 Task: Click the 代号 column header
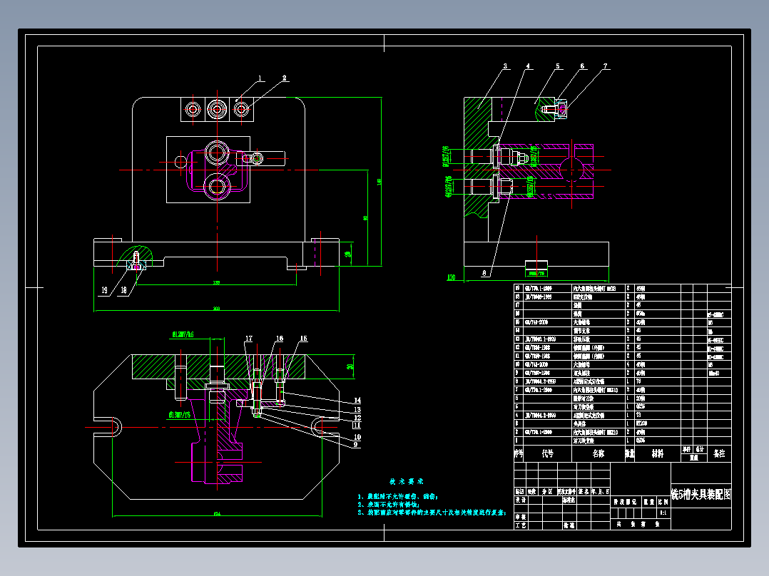(547, 453)
